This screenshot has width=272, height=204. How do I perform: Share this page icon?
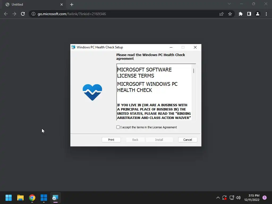point(222,14)
